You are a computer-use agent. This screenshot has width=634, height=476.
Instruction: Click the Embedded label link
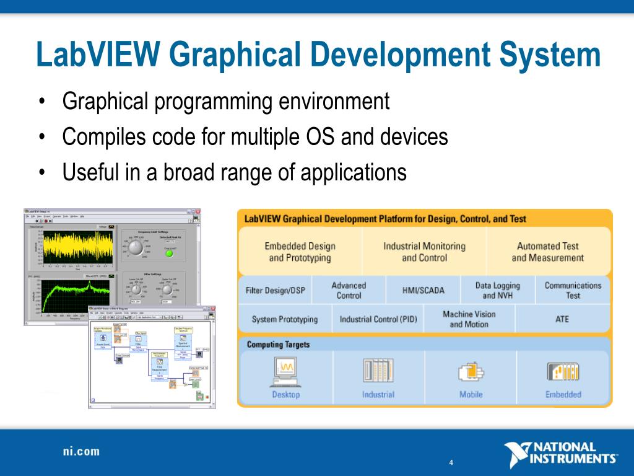point(563,394)
